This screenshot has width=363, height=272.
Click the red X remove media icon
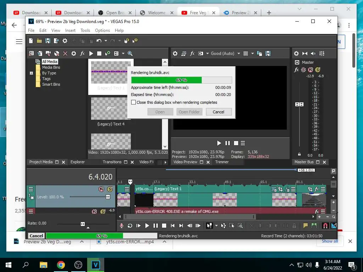click(x=65, y=54)
